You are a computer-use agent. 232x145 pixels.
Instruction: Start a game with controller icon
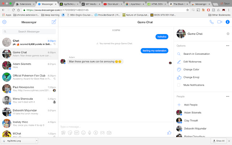[x=102, y=133]
